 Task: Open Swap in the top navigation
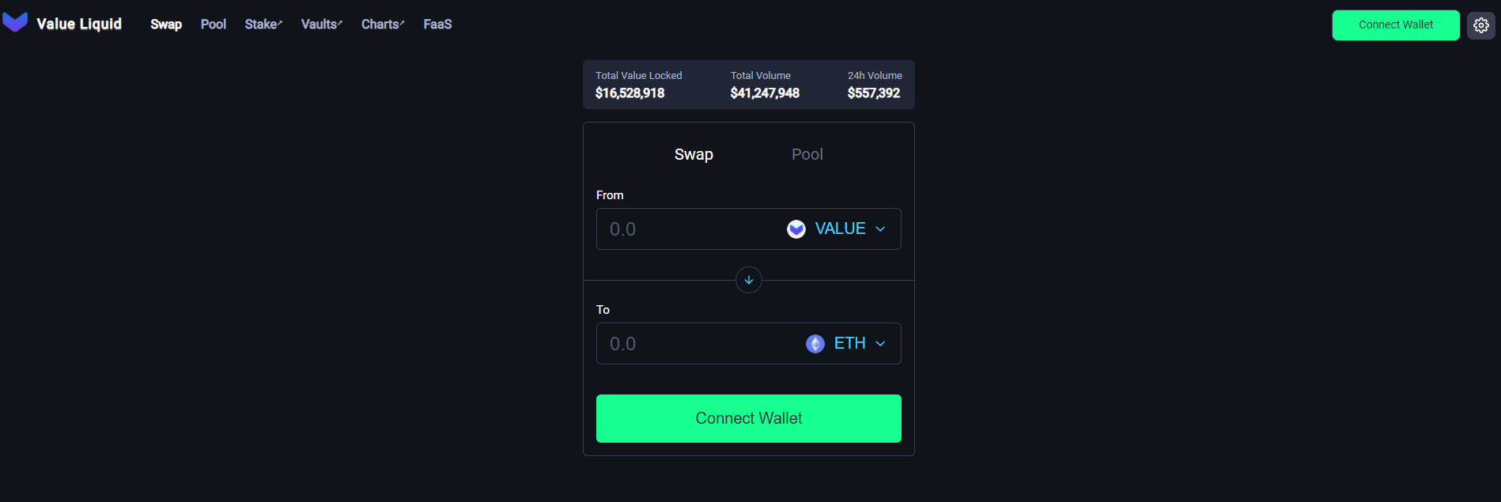click(166, 25)
